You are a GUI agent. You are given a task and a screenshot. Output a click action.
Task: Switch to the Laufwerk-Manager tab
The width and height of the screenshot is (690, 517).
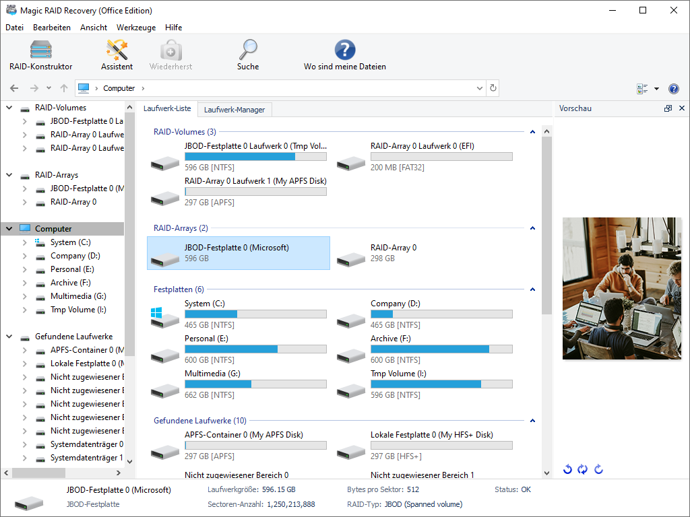coord(234,110)
